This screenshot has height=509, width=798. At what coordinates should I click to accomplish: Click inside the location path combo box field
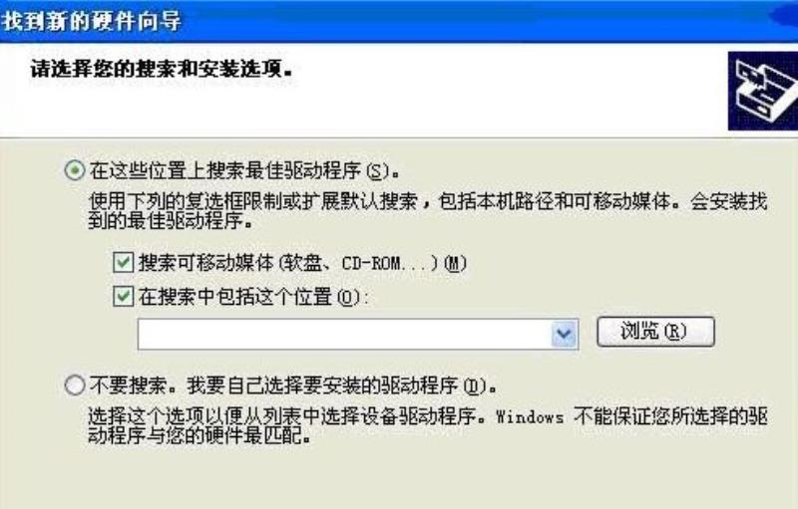click(x=344, y=335)
